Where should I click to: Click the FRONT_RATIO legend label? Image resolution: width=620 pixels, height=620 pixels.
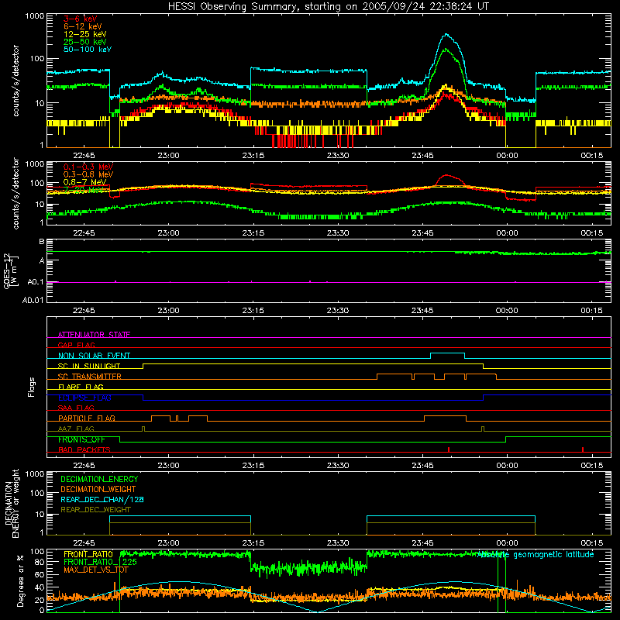pos(88,554)
